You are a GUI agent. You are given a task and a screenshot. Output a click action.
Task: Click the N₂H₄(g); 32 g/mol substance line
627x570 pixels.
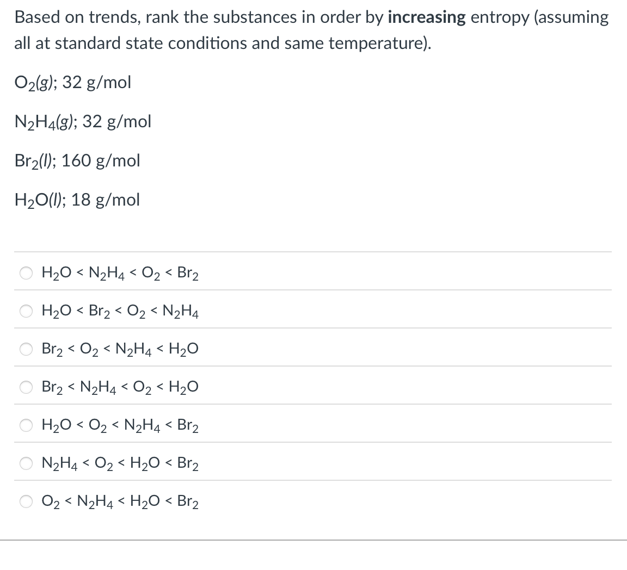82,121
